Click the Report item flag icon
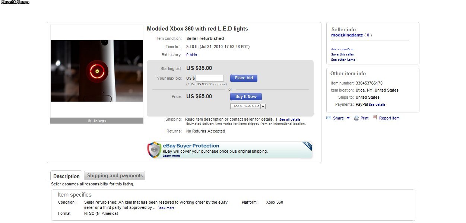The width and height of the screenshot is (466, 223). pyautogui.click(x=375, y=118)
